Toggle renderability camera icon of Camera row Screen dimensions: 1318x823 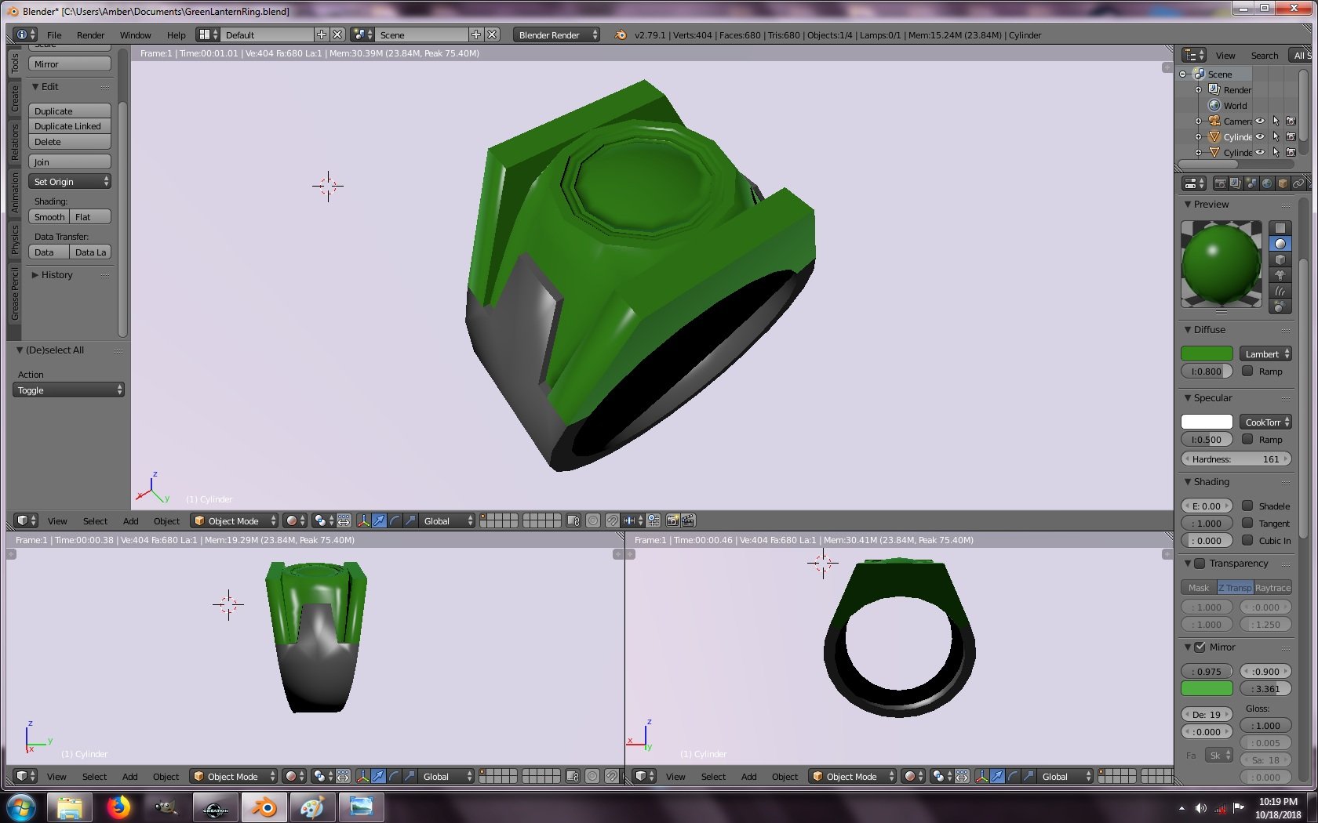tap(1291, 121)
